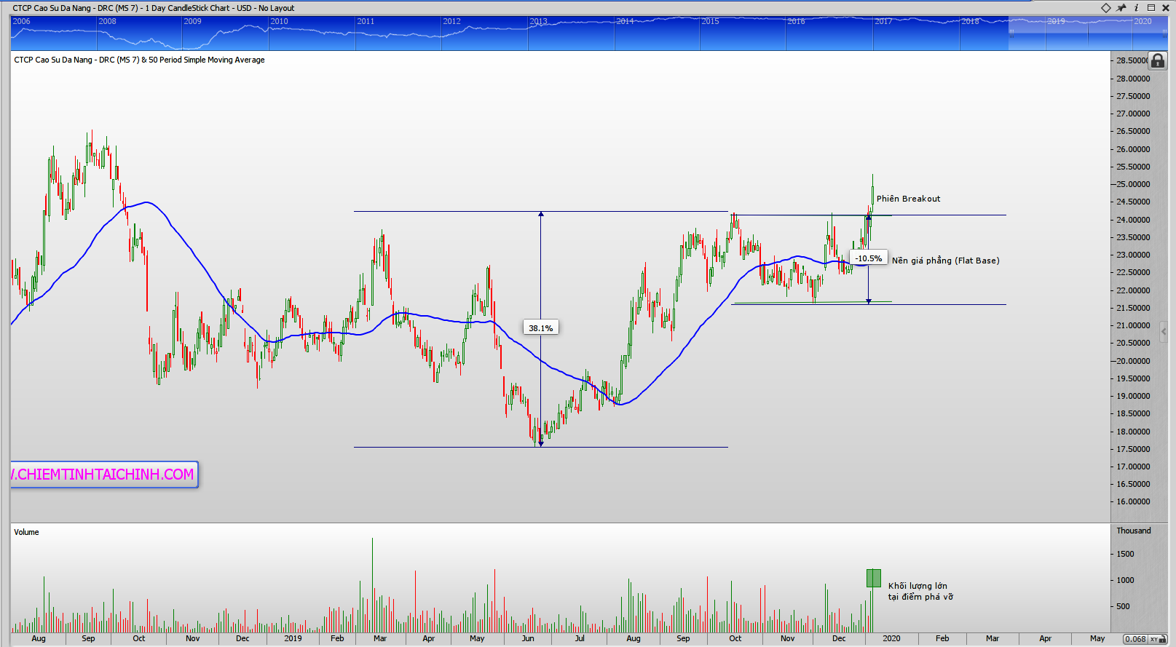Click the Khối lượng lớn volume annotation

coord(920,591)
